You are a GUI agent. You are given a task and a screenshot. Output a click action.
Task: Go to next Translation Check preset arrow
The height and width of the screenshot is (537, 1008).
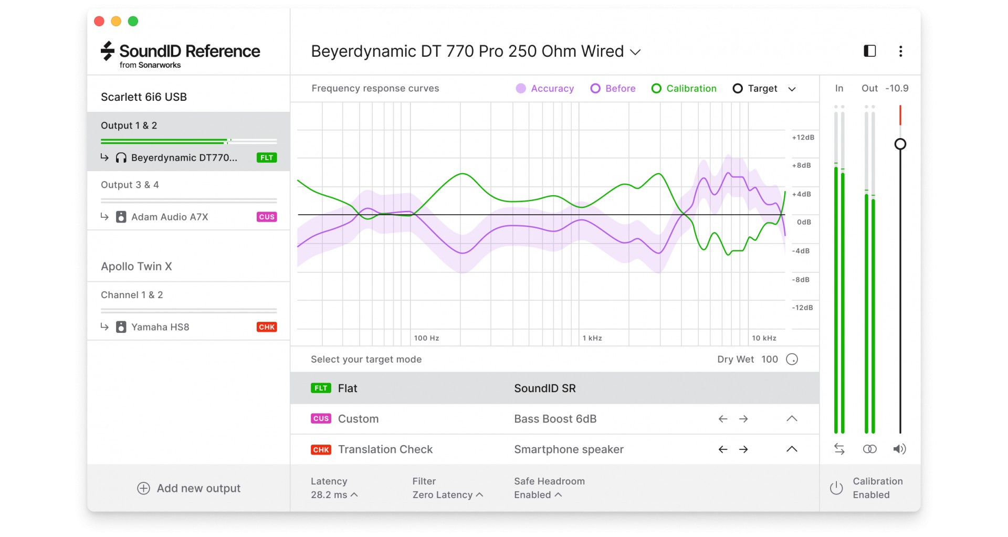click(x=743, y=449)
